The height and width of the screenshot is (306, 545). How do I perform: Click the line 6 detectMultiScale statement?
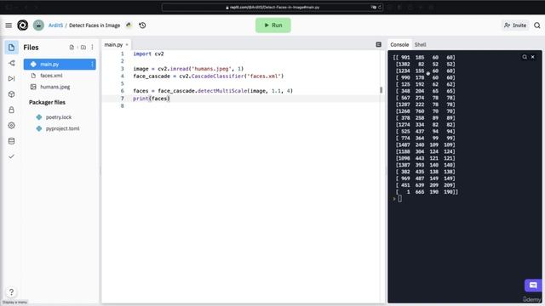point(213,91)
